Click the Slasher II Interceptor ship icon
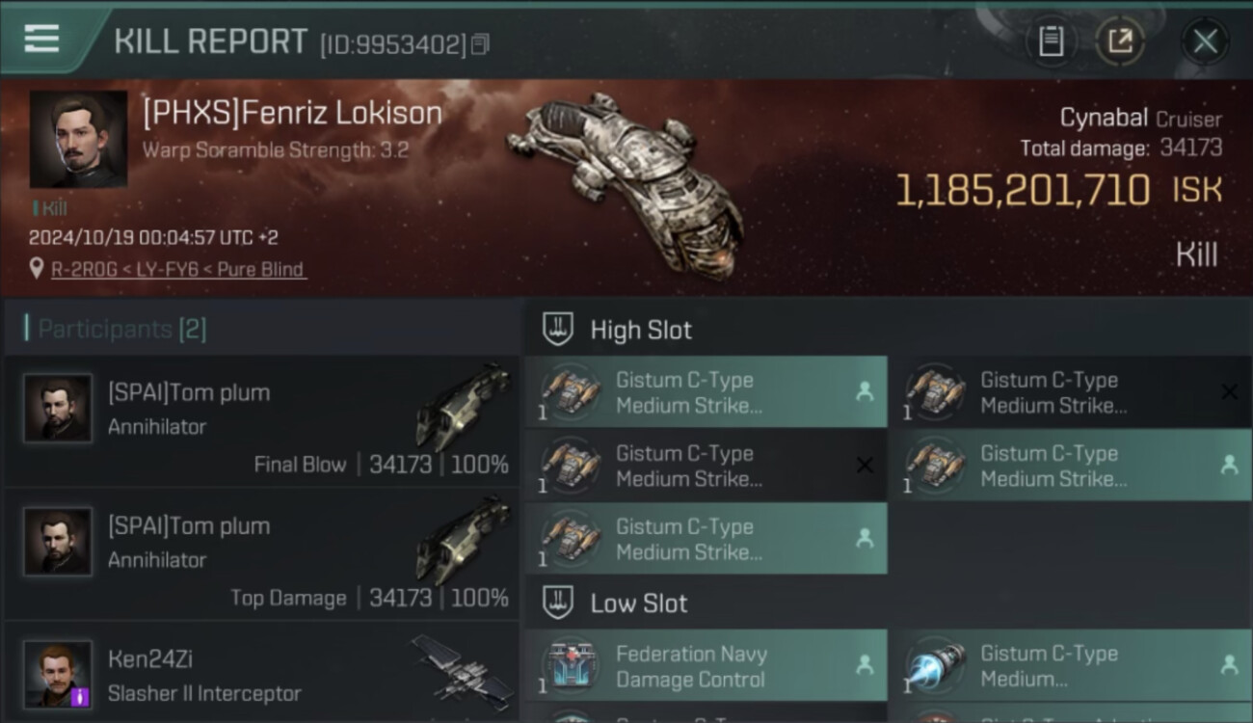1253x723 pixels. (x=462, y=670)
